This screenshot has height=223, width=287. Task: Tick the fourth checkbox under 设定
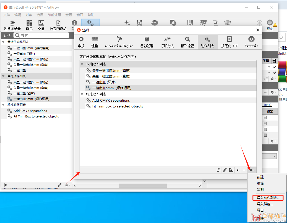point(265,135)
